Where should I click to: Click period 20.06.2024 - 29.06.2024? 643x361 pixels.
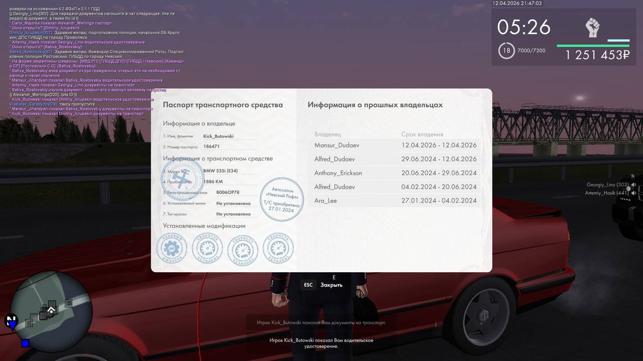[x=439, y=173]
